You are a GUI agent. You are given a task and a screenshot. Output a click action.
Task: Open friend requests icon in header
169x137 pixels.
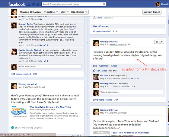pos(29,5)
